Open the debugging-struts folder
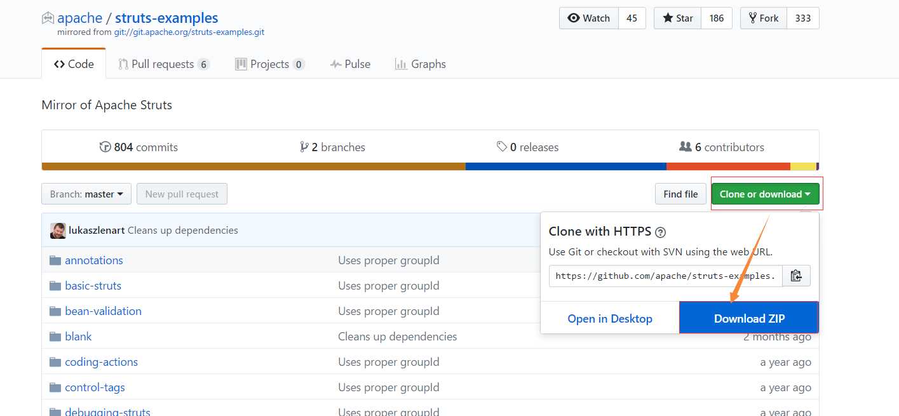Viewport: 899px width, 416px height. (x=107, y=411)
